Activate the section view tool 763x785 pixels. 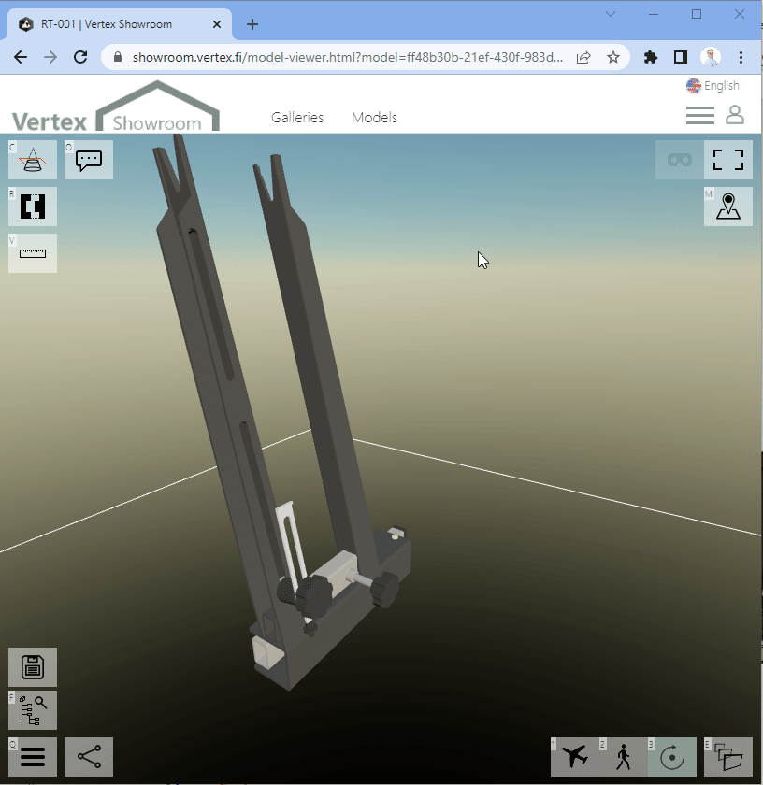[x=33, y=207]
